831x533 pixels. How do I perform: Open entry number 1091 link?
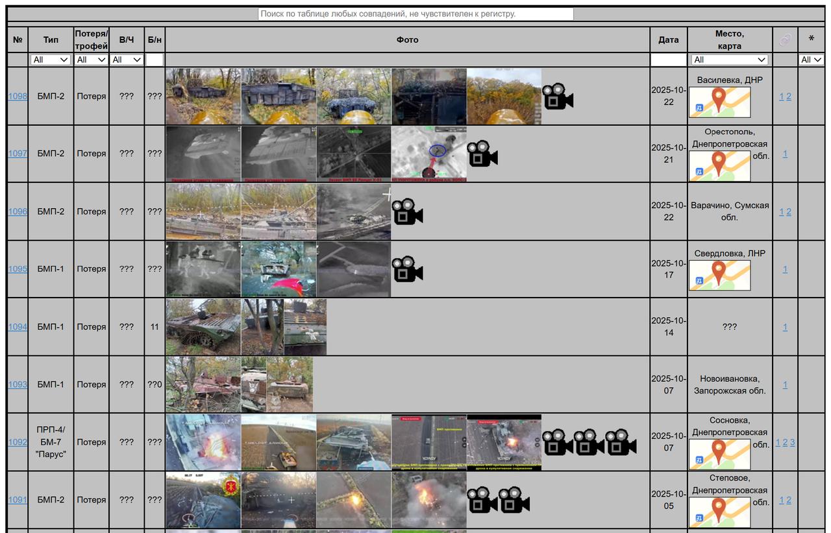coord(18,500)
